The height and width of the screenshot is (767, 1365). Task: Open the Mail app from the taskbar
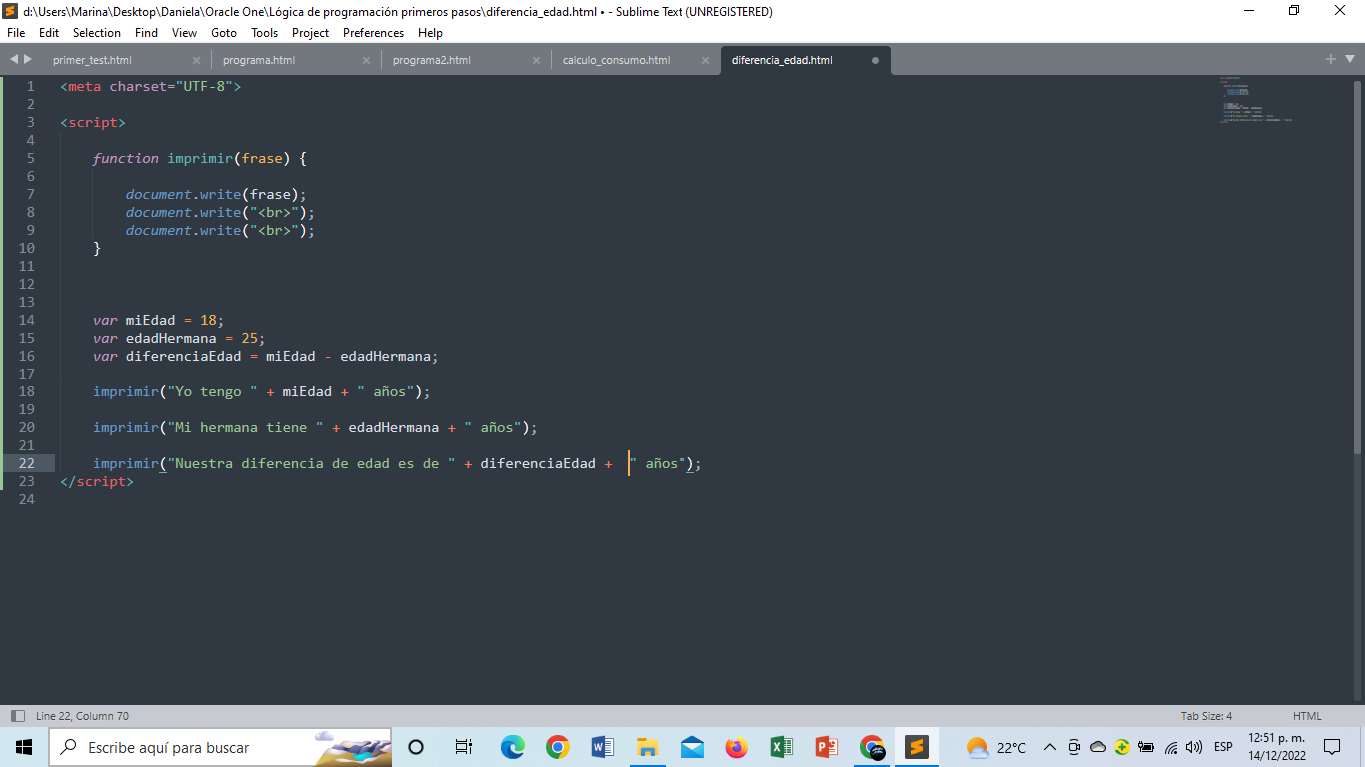click(691, 747)
